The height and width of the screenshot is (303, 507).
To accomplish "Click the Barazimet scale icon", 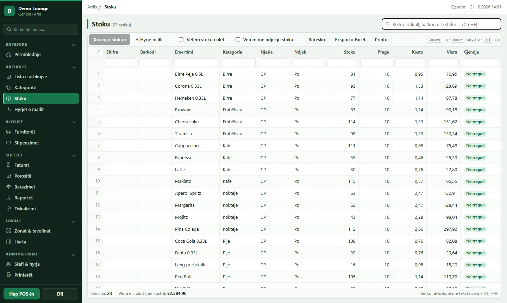I will (9, 187).
